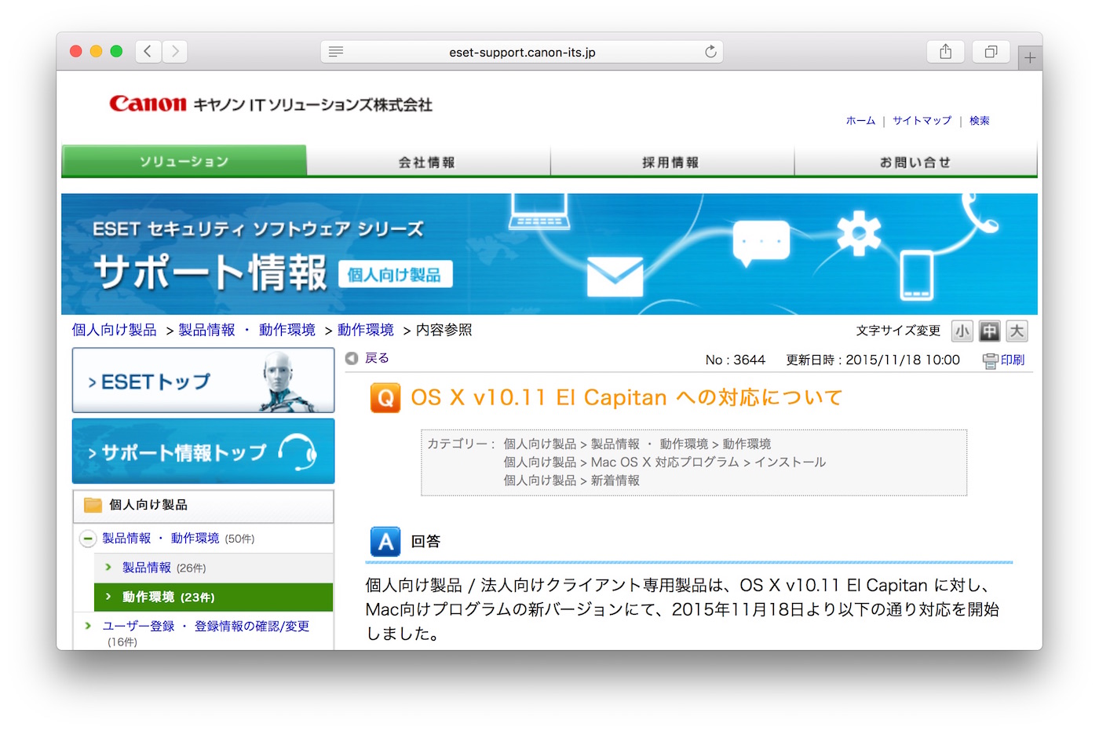Click the (16件) count under ユーザー登録
The height and width of the screenshot is (731, 1099).
pos(122,642)
